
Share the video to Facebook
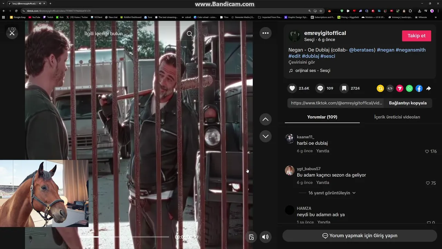(x=419, y=89)
